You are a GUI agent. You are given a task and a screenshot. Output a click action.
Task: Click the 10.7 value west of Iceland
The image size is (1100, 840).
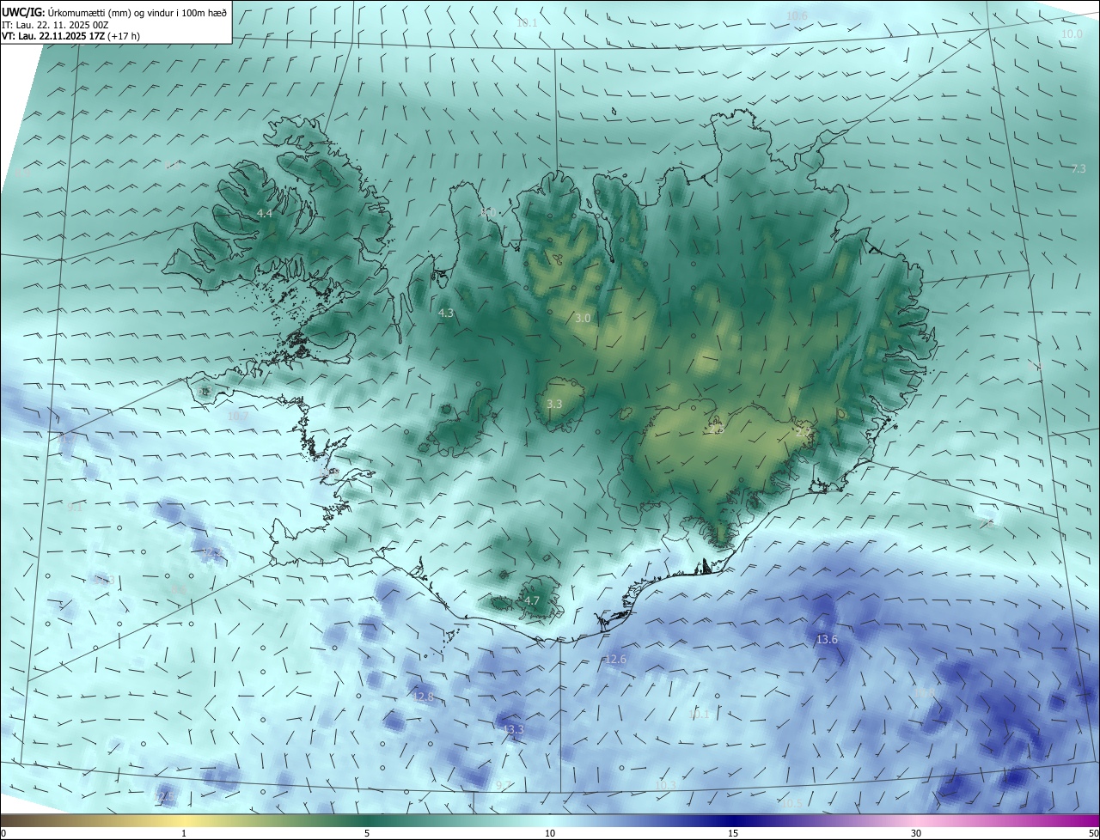(x=237, y=417)
